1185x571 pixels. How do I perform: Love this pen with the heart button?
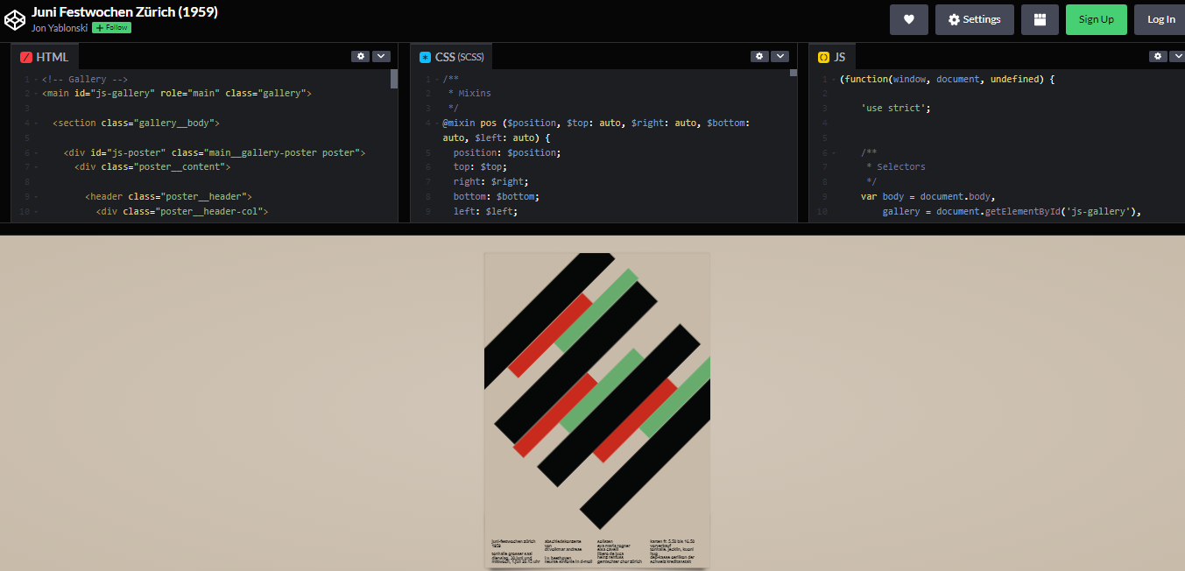pyautogui.click(x=909, y=19)
